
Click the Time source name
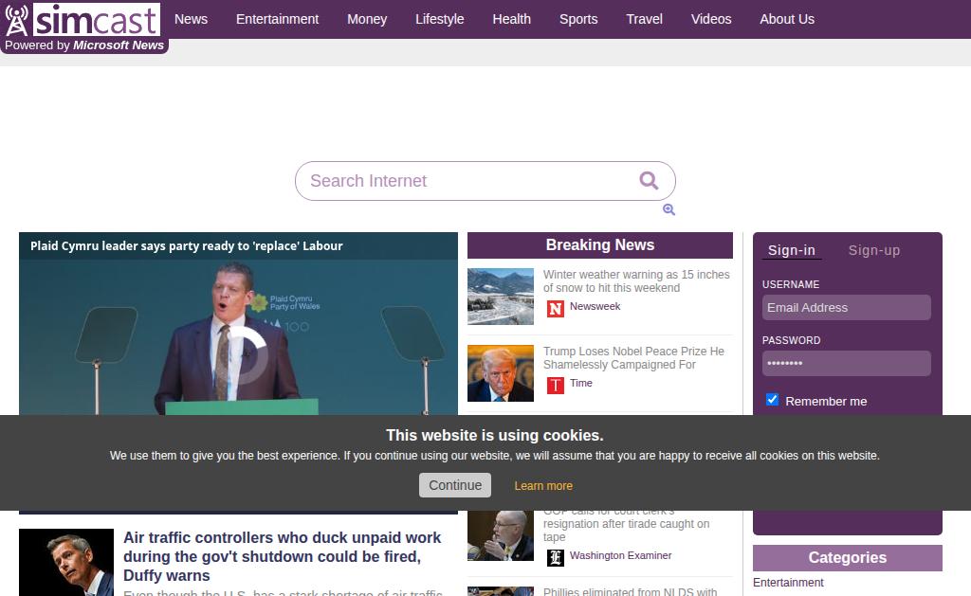pyautogui.click(x=581, y=383)
